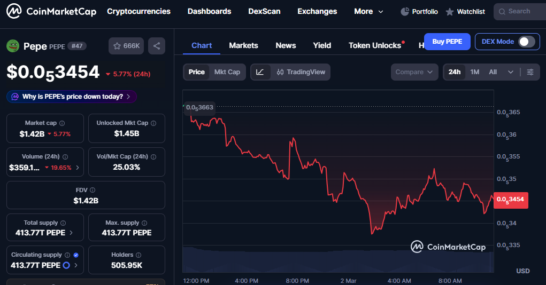Switch to the Yield tab
546x285 pixels.
coord(322,45)
